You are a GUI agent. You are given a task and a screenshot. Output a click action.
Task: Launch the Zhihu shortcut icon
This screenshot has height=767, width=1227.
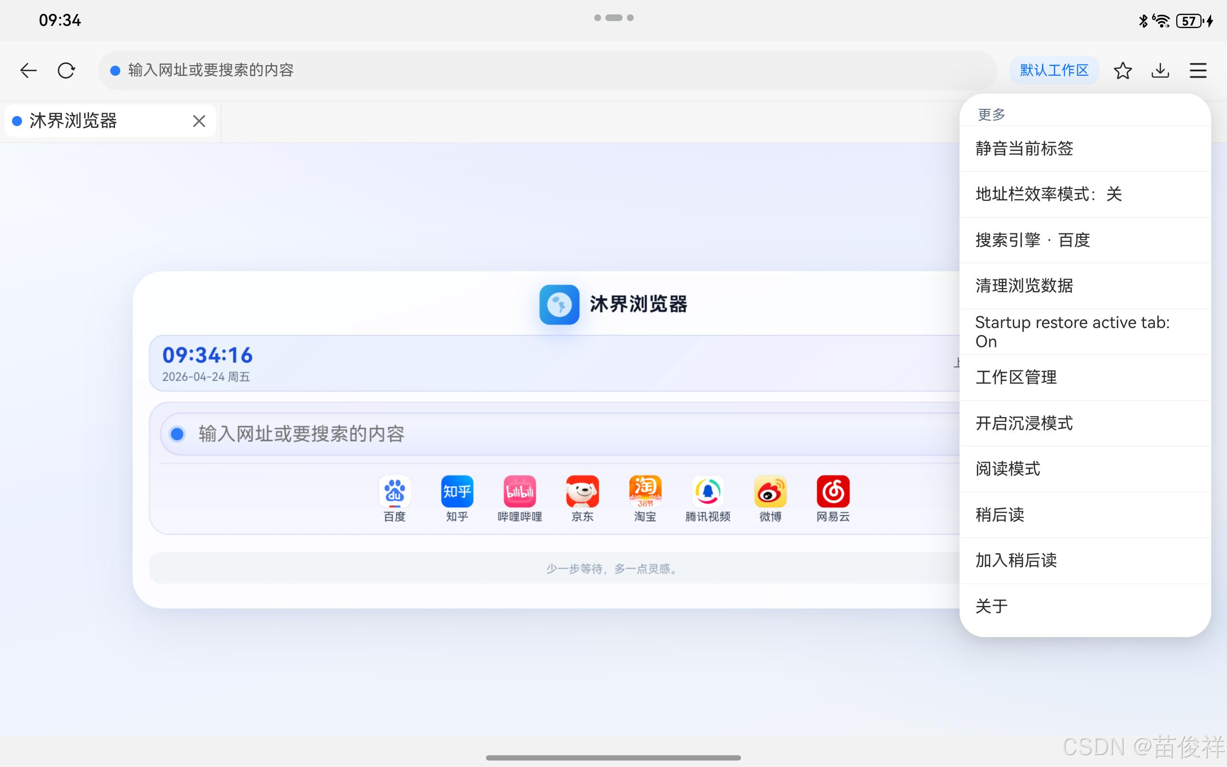tap(457, 491)
